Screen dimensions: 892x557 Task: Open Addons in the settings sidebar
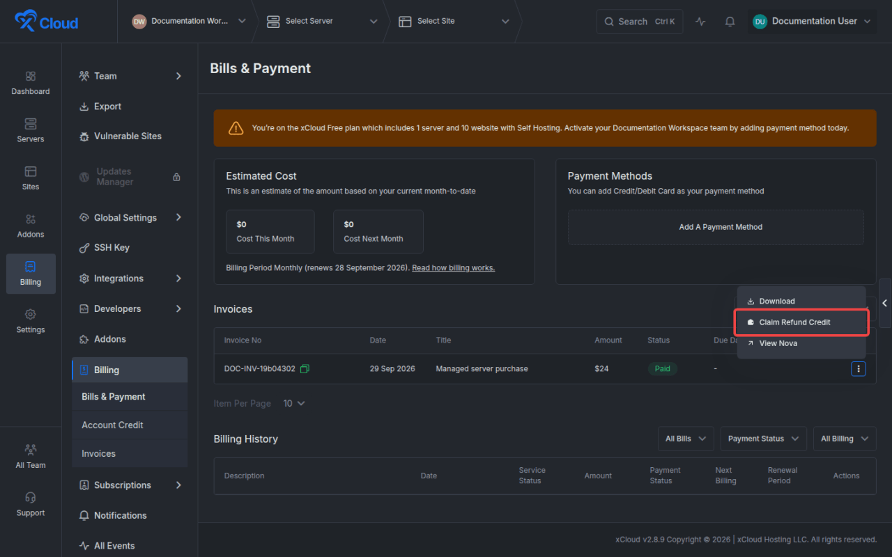[x=130, y=339]
